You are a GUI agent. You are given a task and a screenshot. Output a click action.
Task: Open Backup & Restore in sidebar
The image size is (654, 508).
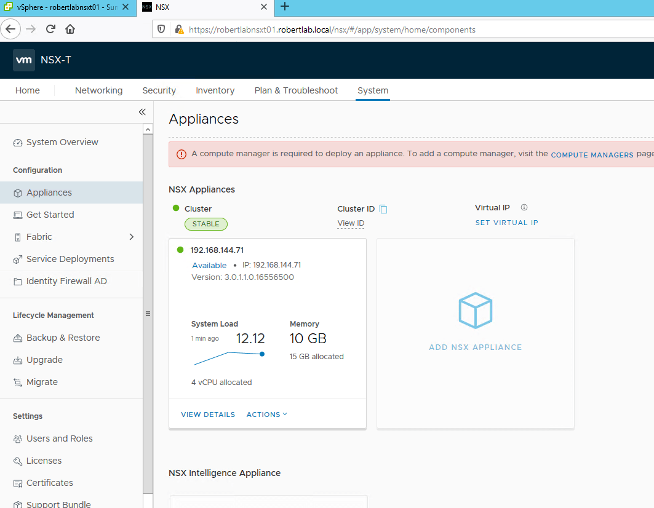(63, 338)
